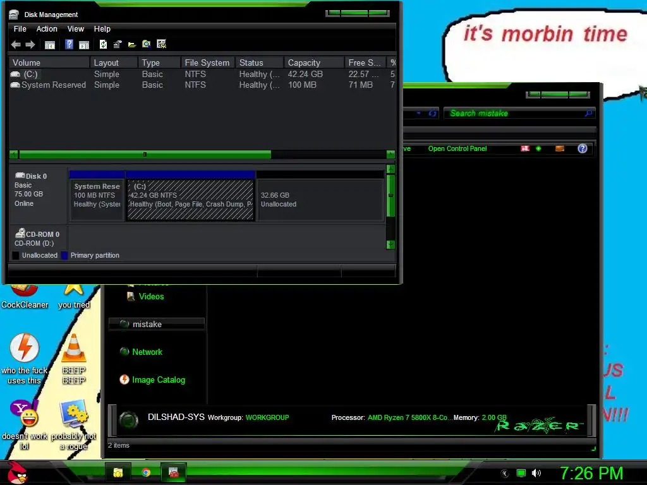Select the hatched (C:) 42.24 GB partition block
647x485 pixels.
190,196
